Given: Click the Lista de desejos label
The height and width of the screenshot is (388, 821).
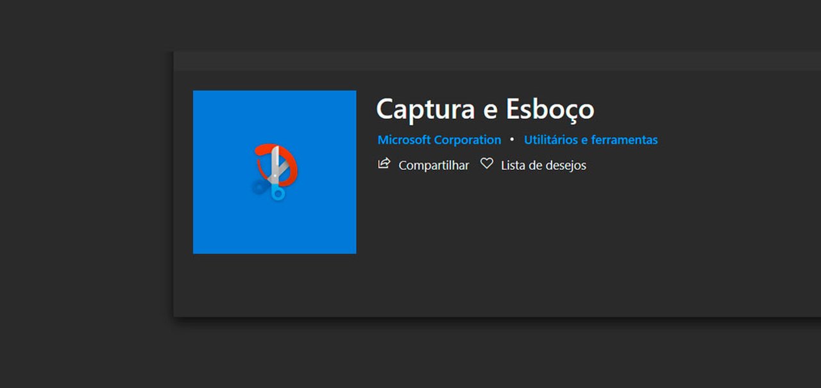Looking at the screenshot, I should (x=543, y=165).
